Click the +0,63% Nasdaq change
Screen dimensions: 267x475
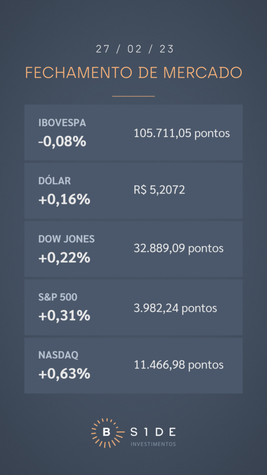[x=64, y=374]
